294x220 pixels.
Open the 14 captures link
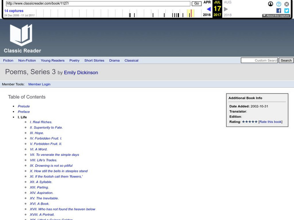pyautogui.click(x=14, y=11)
